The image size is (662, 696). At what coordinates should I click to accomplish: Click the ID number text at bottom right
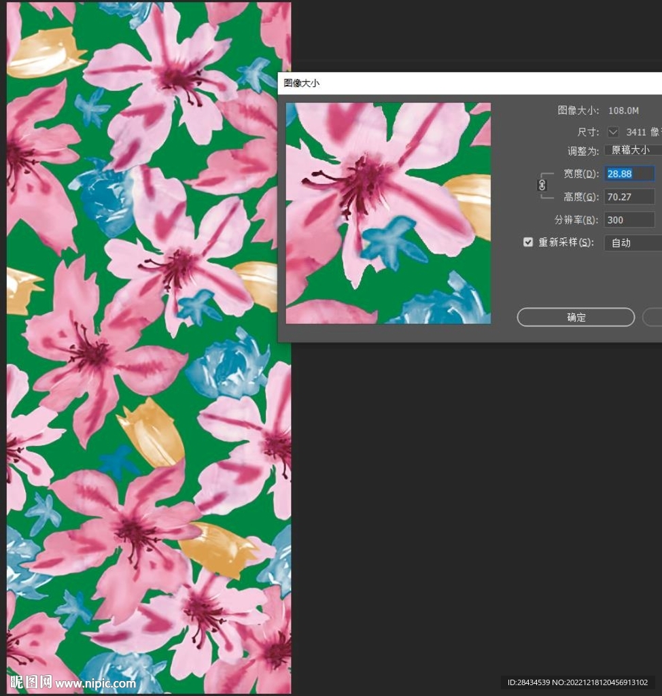(x=578, y=682)
